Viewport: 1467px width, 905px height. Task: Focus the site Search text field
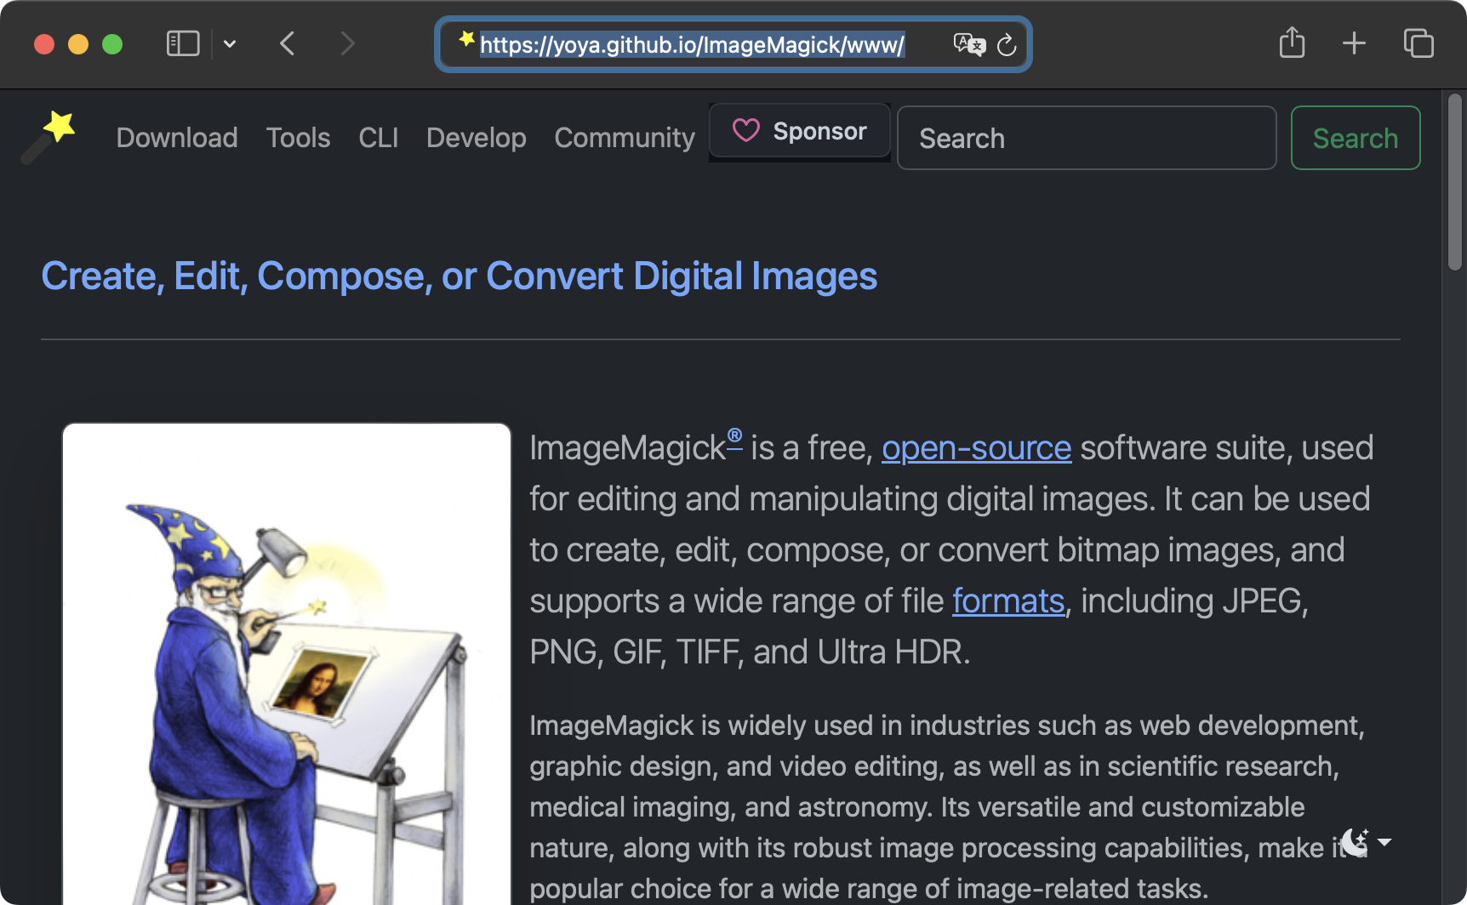[x=1087, y=138]
